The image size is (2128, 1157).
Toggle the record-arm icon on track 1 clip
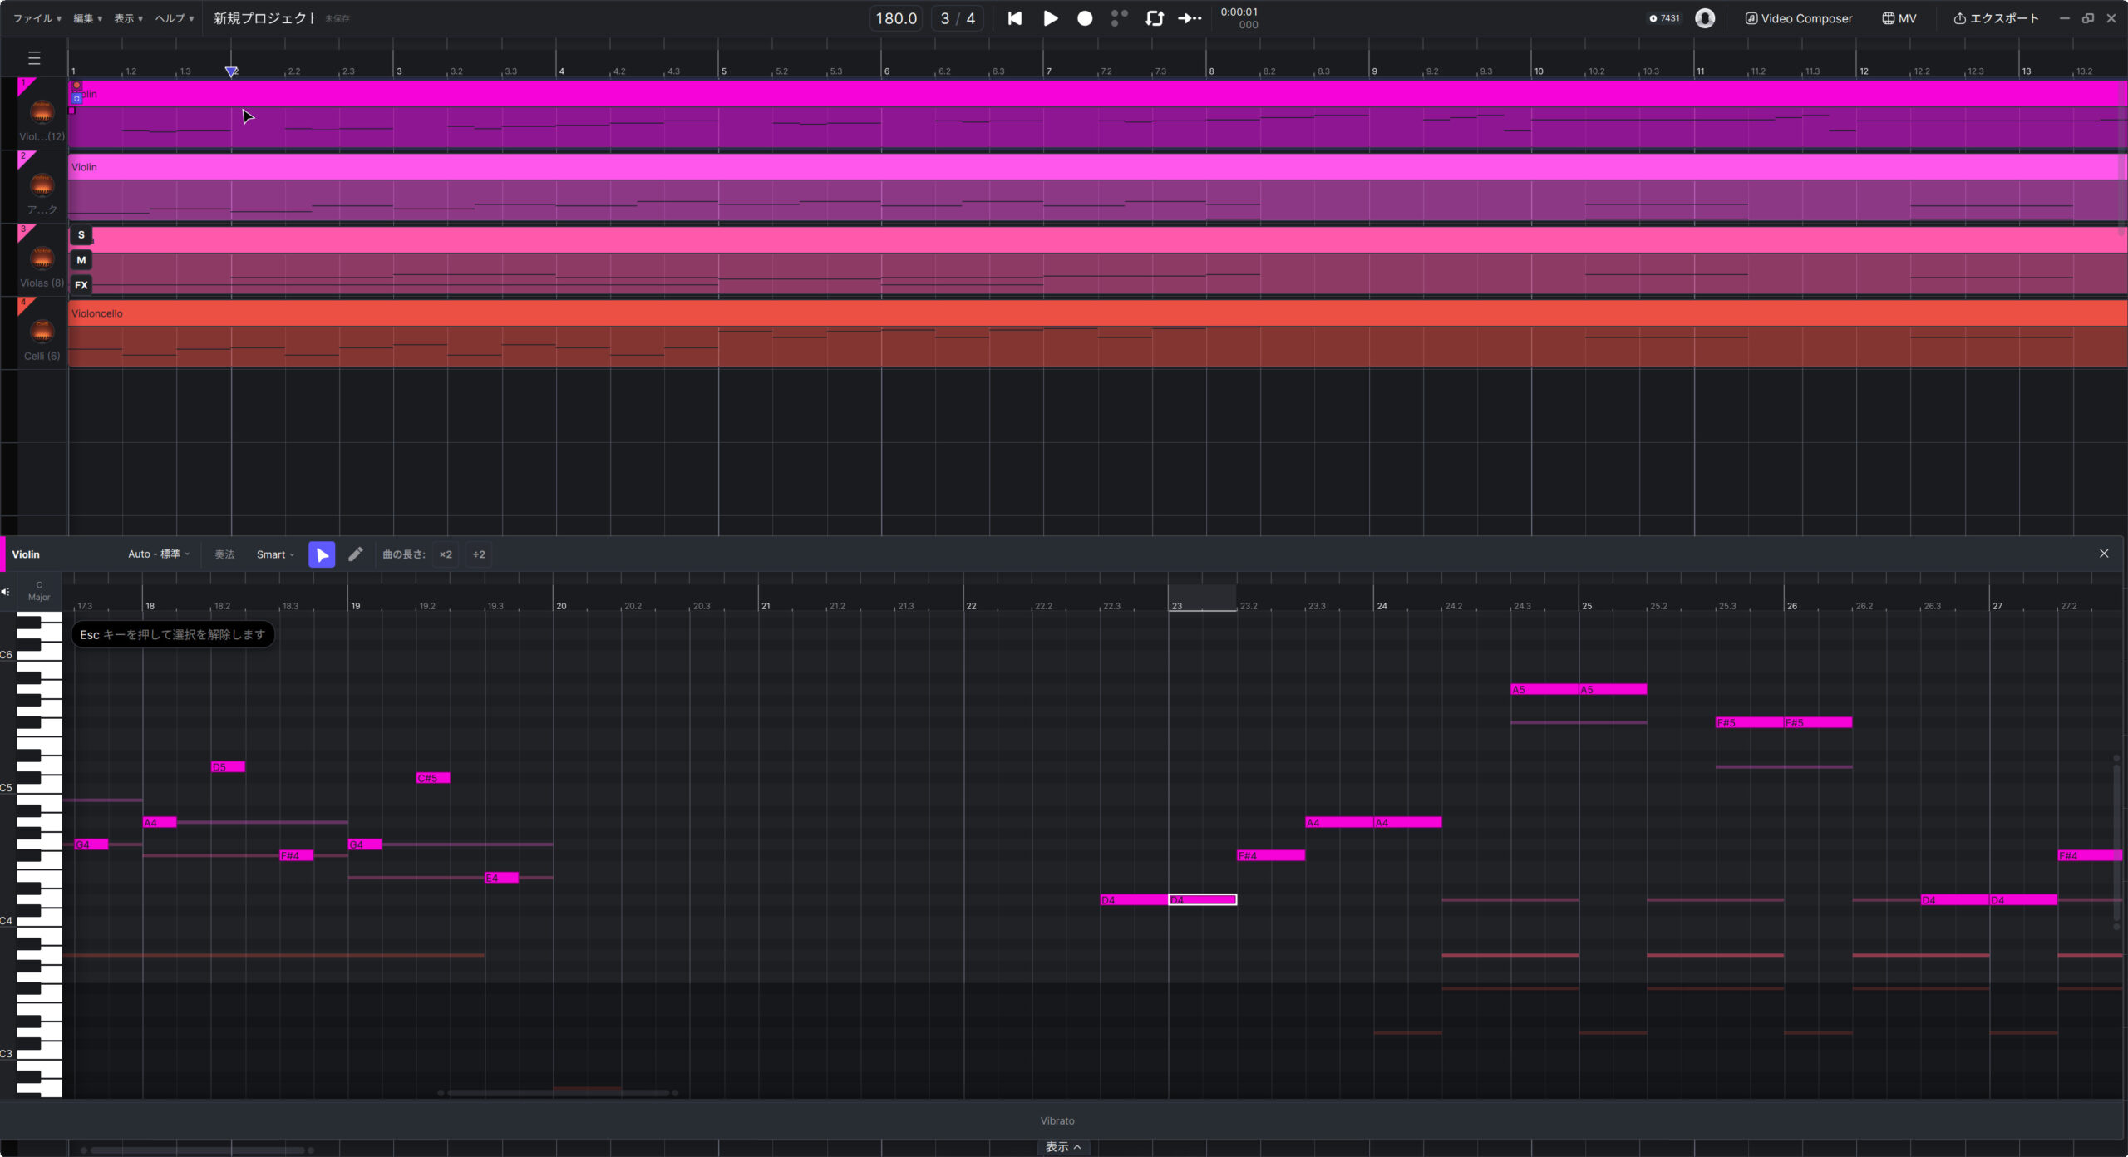[76, 86]
